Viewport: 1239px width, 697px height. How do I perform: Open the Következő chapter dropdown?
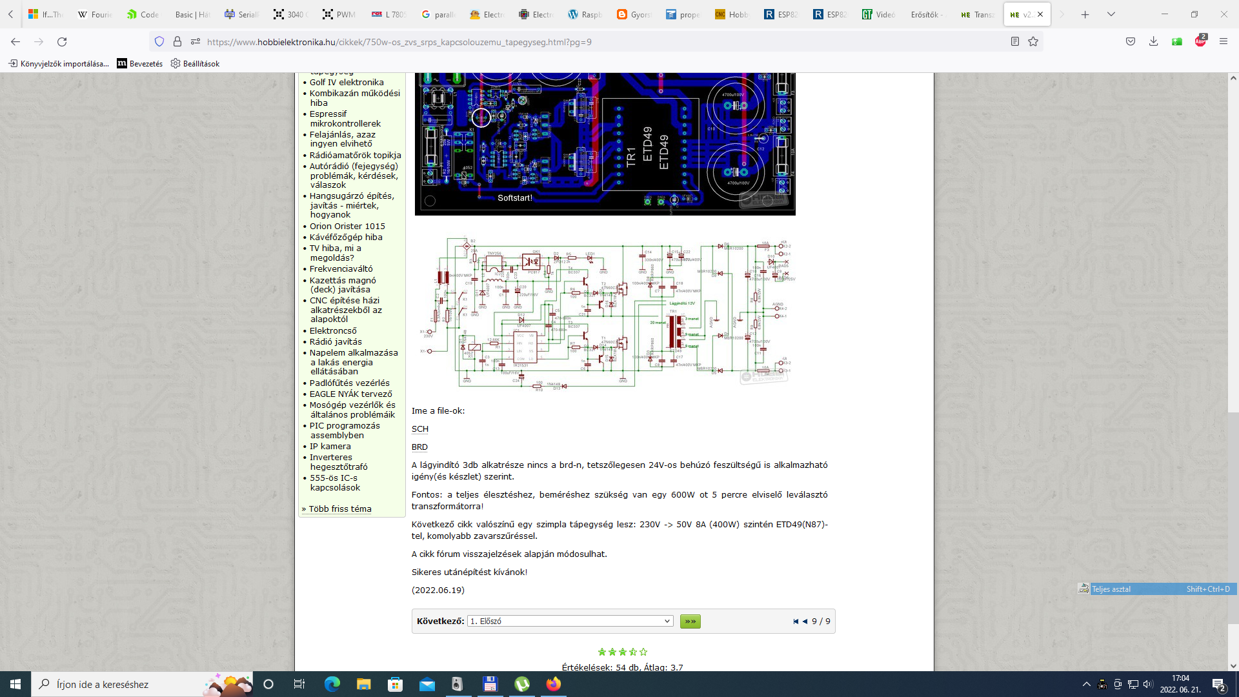(x=570, y=621)
